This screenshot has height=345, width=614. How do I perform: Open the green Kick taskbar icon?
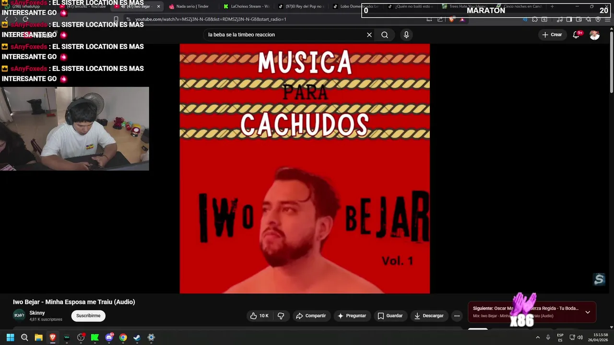95,337
